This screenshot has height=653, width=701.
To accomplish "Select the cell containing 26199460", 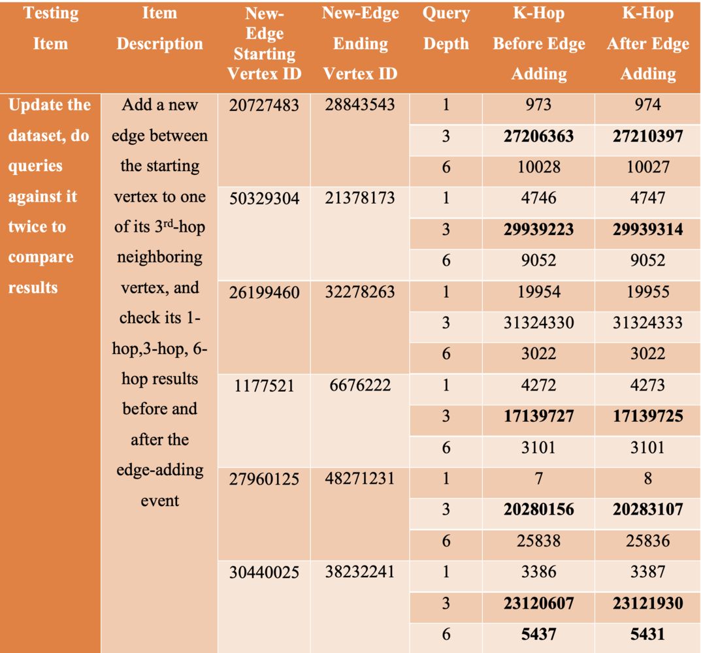I will 264,292.
